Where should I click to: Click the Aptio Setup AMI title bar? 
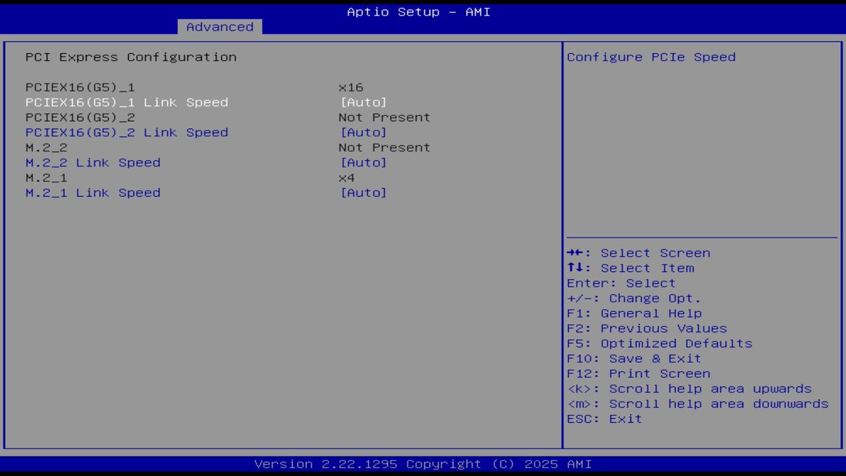pos(418,11)
